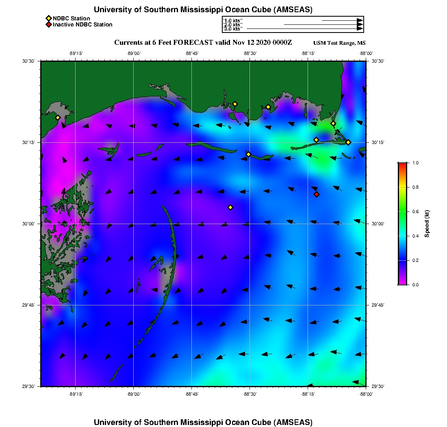Select the easternmost yellow NDBC station marker

point(348,142)
